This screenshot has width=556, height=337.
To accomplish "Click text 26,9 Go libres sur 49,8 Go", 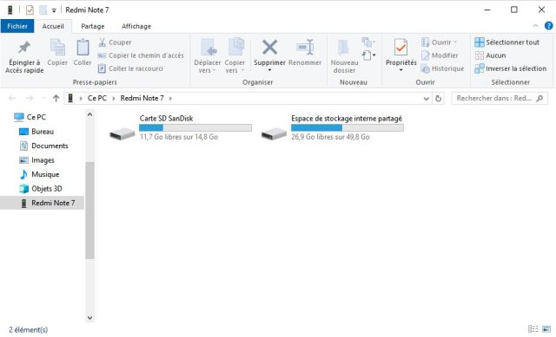I will click(x=330, y=137).
